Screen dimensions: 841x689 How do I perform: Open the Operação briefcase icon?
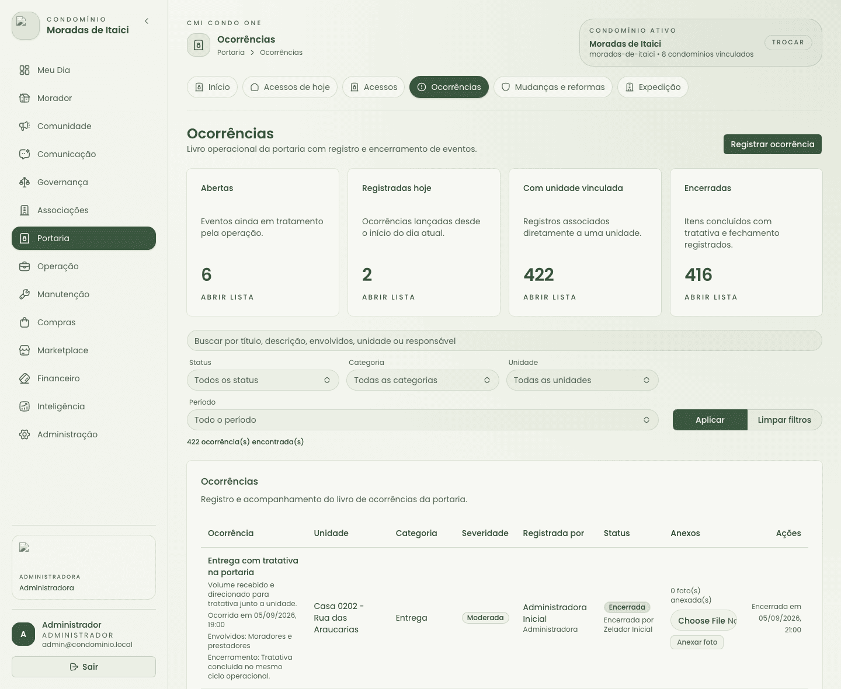click(25, 266)
